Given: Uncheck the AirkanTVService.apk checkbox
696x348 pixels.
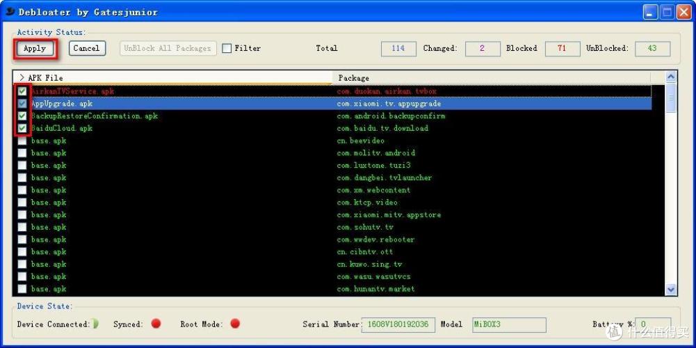Looking at the screenshot, I should click(22, 91).
